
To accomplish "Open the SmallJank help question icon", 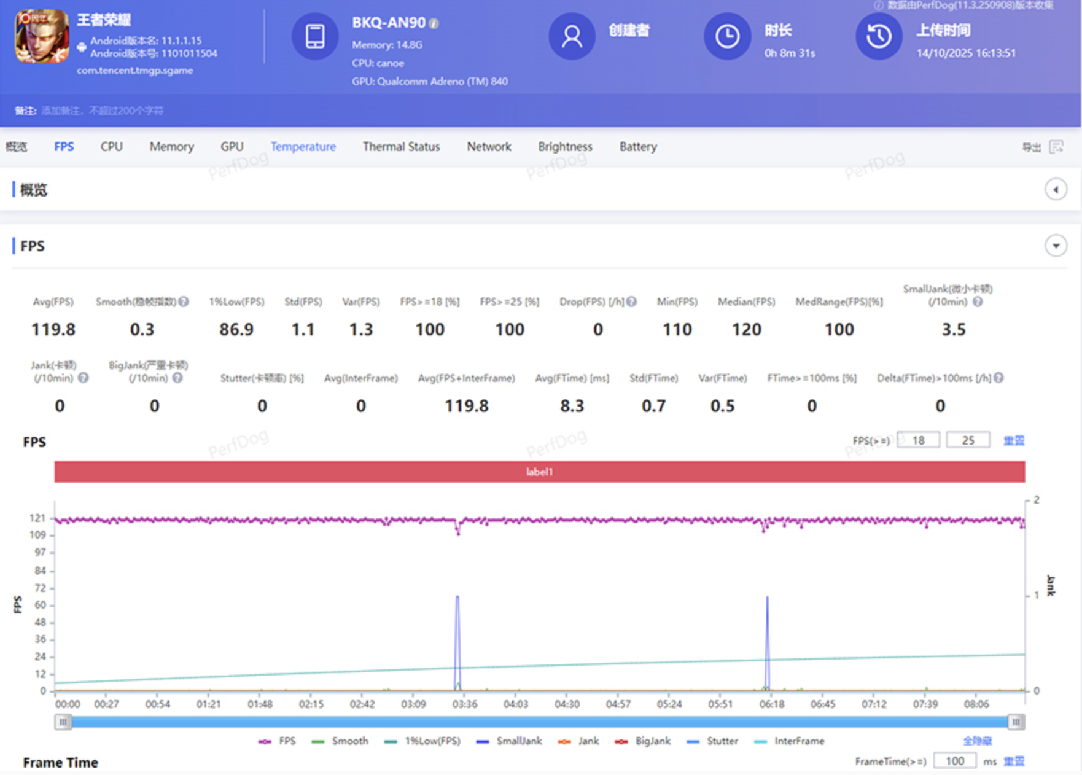I will click(x=978, y=302).
